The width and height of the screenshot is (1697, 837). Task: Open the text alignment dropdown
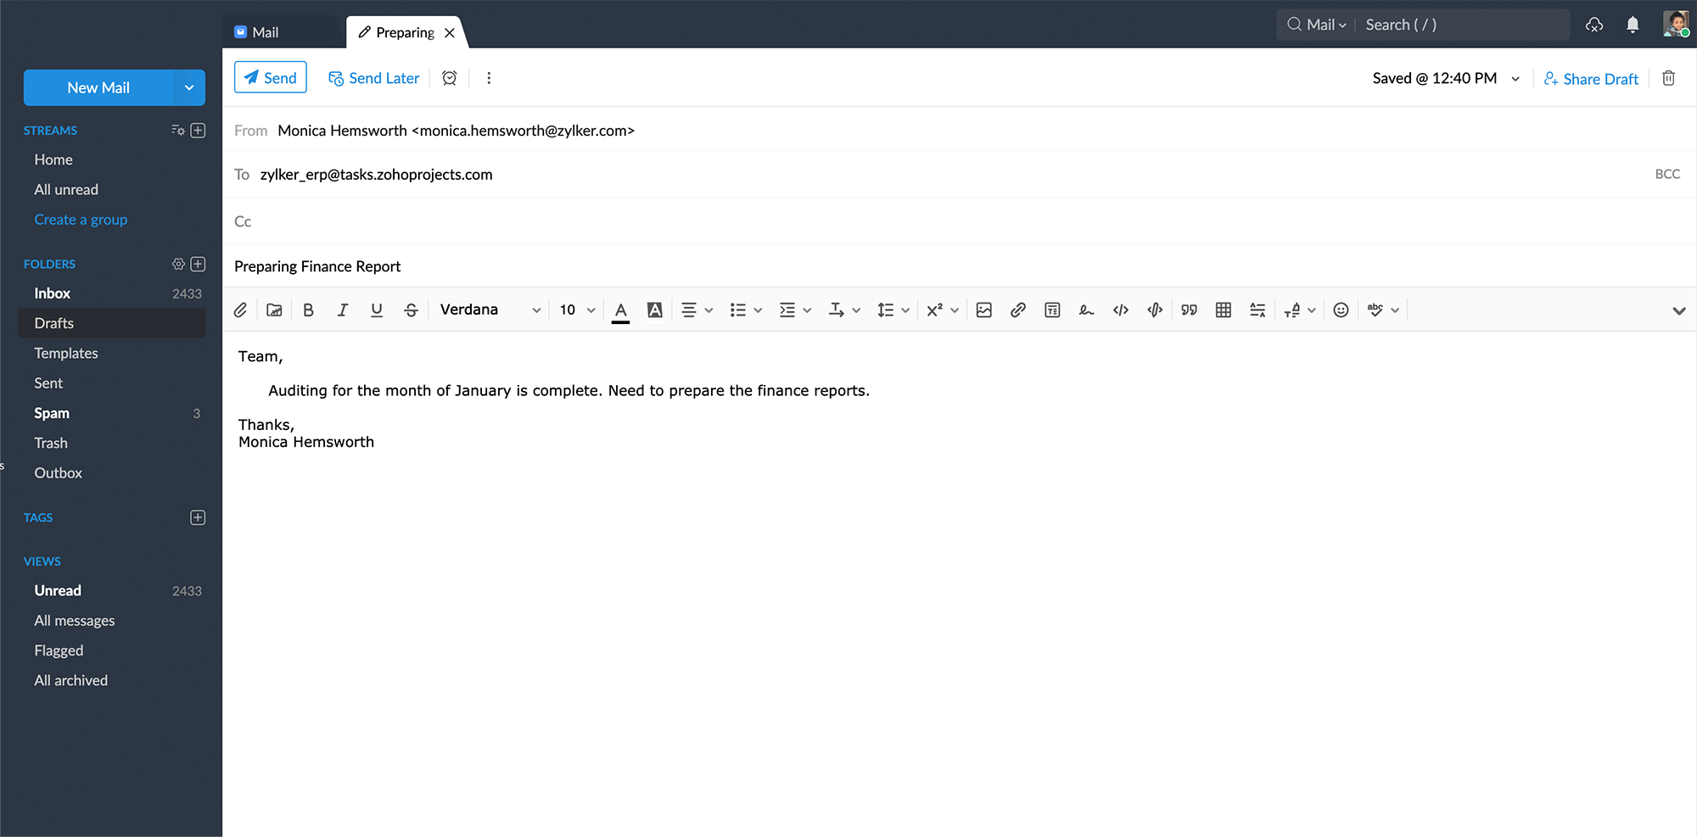(x=697, y=310)
